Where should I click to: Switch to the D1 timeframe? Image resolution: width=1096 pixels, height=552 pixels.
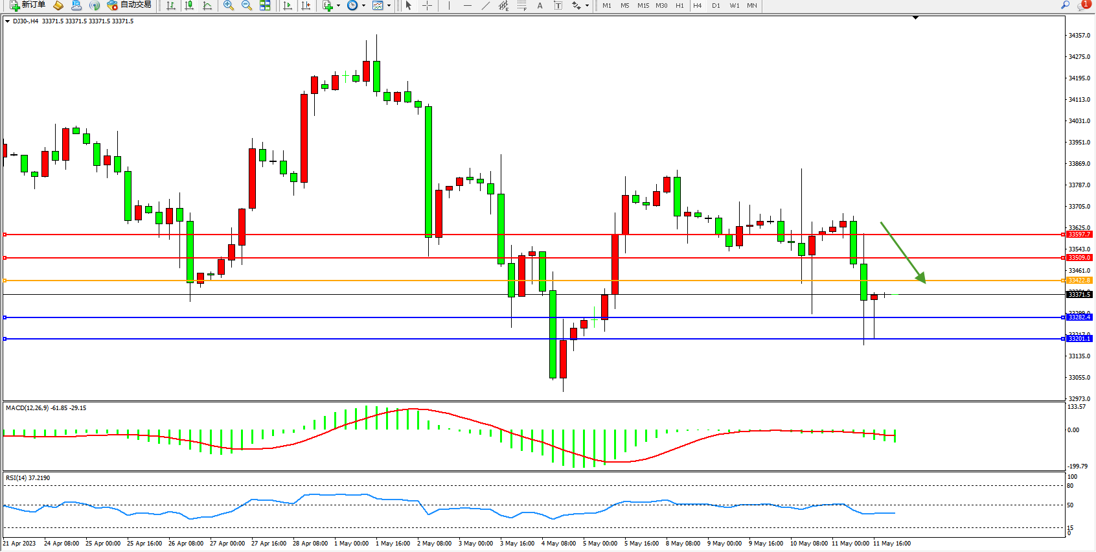[716, 5]
